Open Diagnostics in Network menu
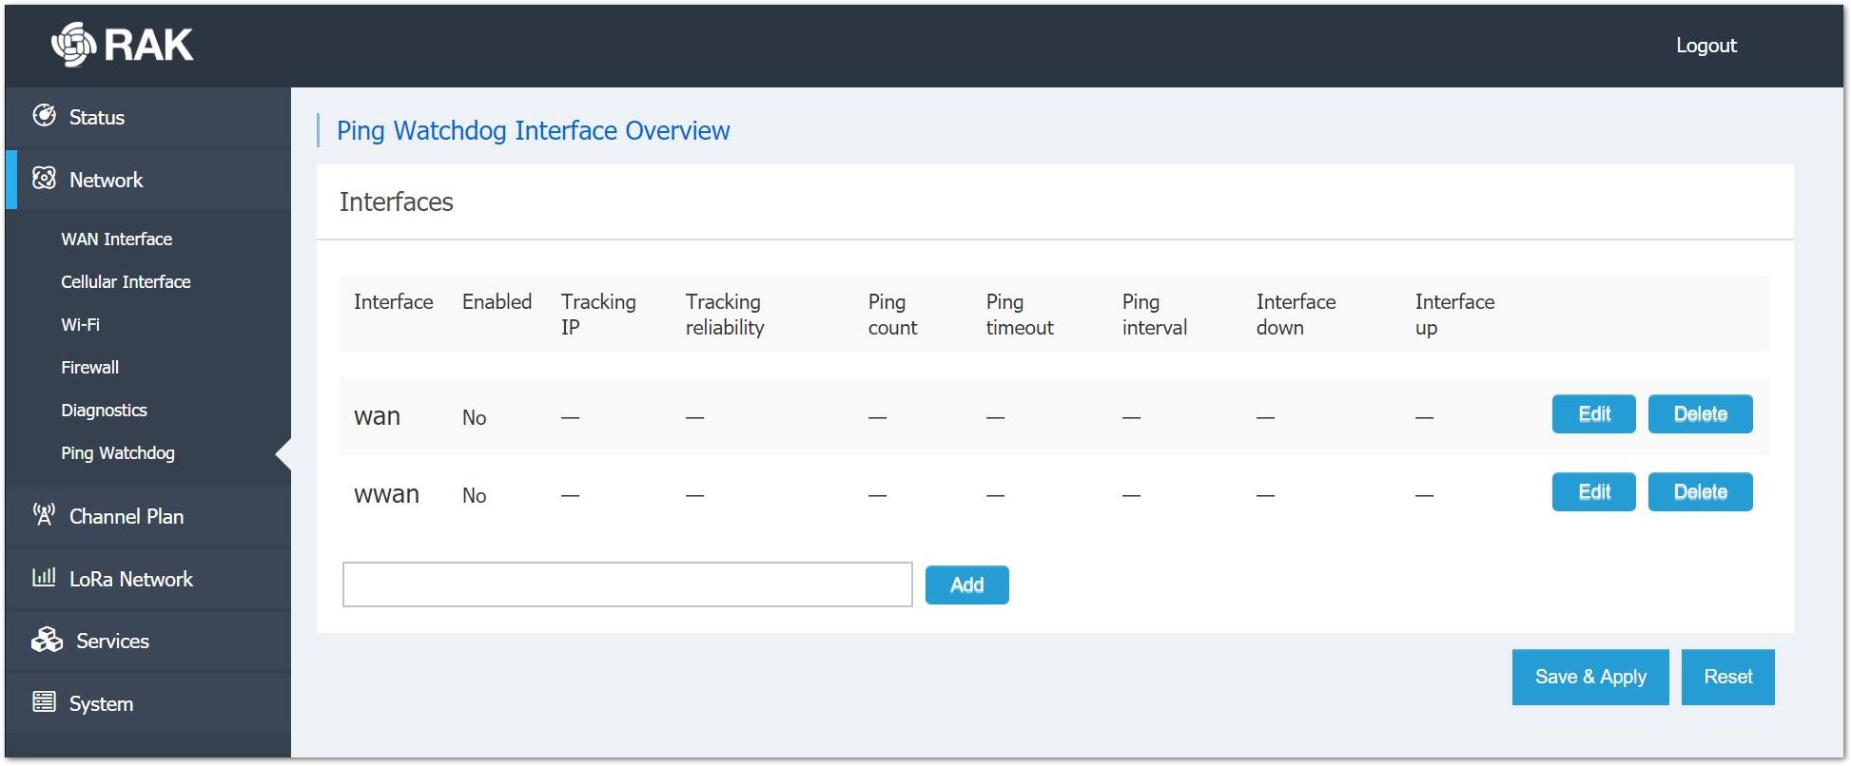The image size is (1852, 766). click(104, 410)
